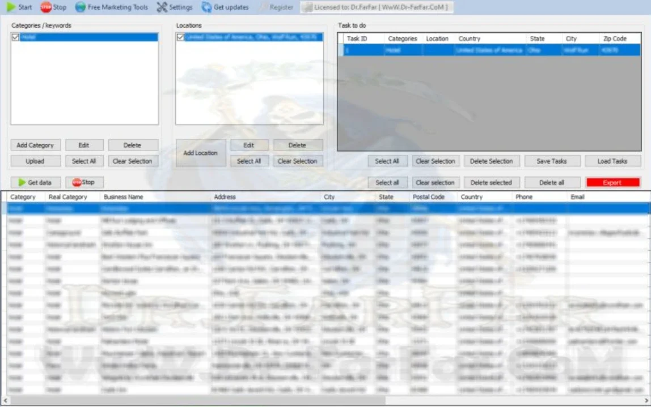Click the Add Category button

tap(35, 145)
